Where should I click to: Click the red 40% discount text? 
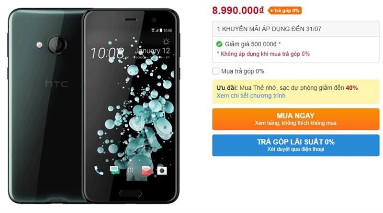(352, 88)
